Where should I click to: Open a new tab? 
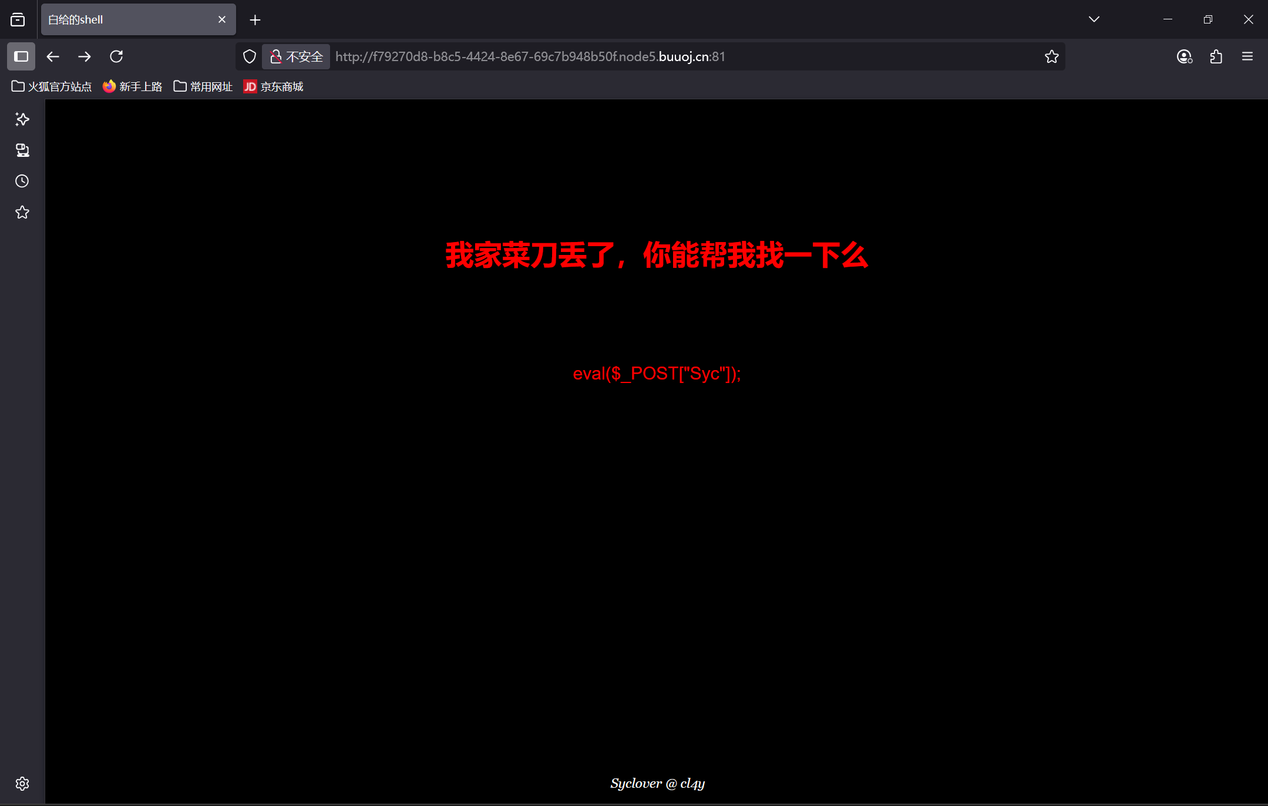pos(255,20)
